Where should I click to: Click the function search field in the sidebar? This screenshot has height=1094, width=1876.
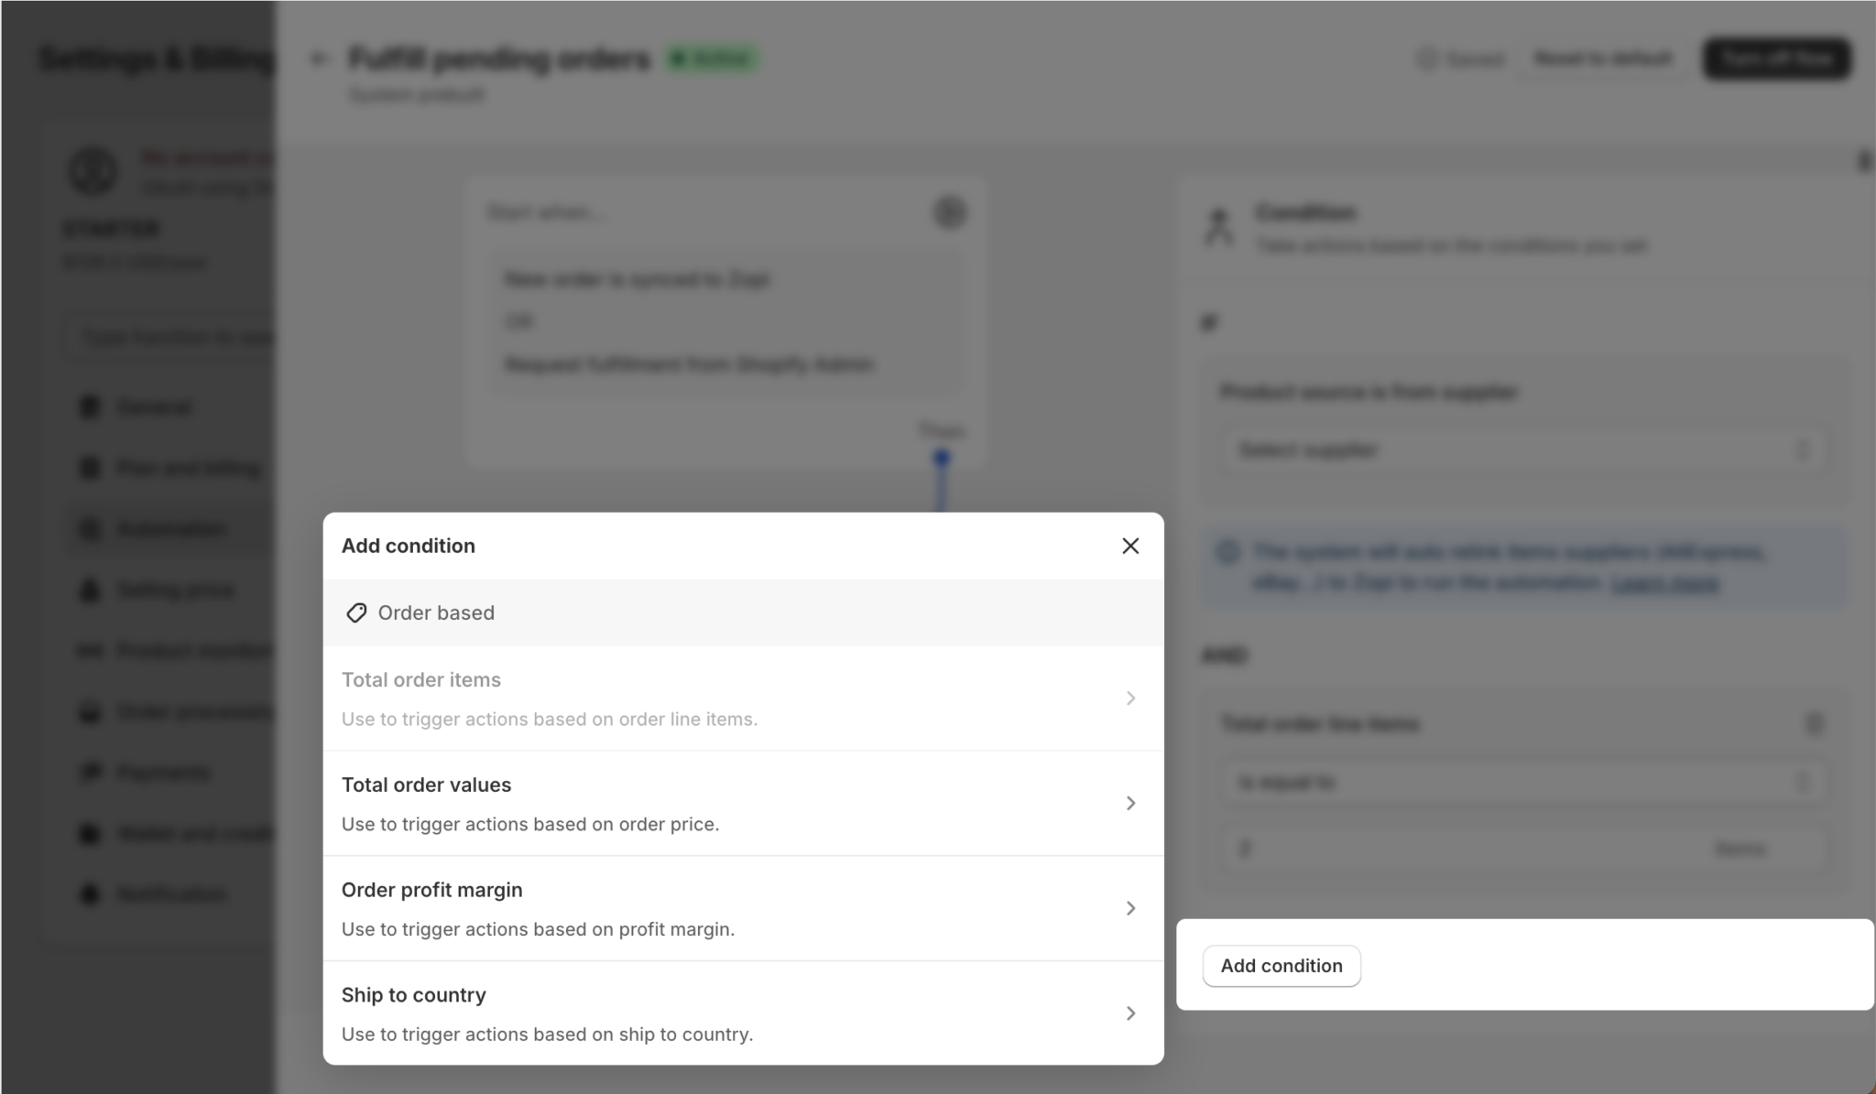click(x=174, y=338)
